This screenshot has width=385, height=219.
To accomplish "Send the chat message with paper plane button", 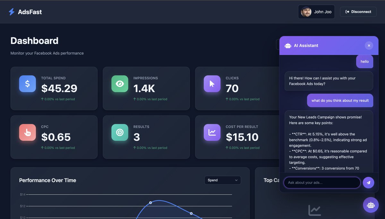I will (368, 183).
